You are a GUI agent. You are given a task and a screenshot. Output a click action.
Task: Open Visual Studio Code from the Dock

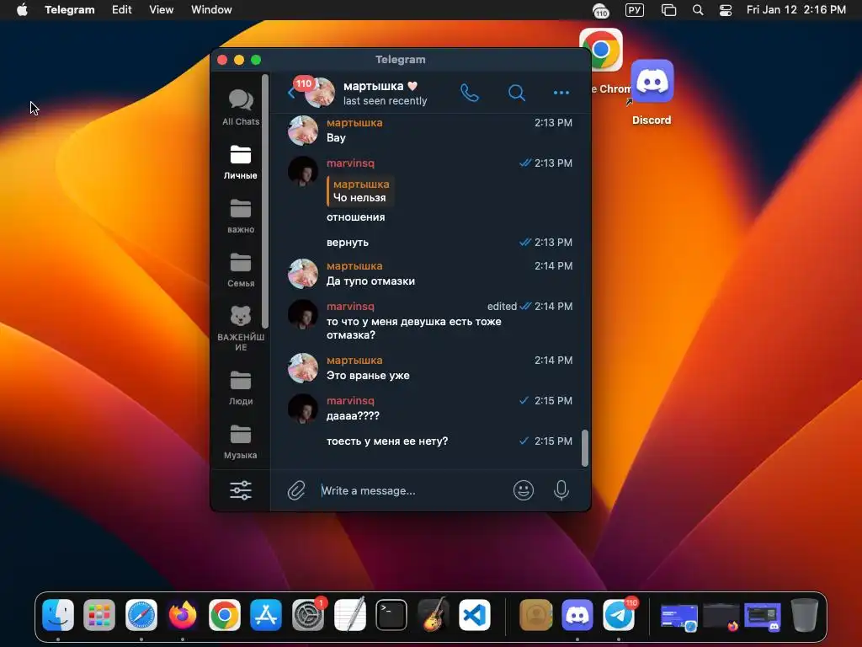(x=475, y=615)
